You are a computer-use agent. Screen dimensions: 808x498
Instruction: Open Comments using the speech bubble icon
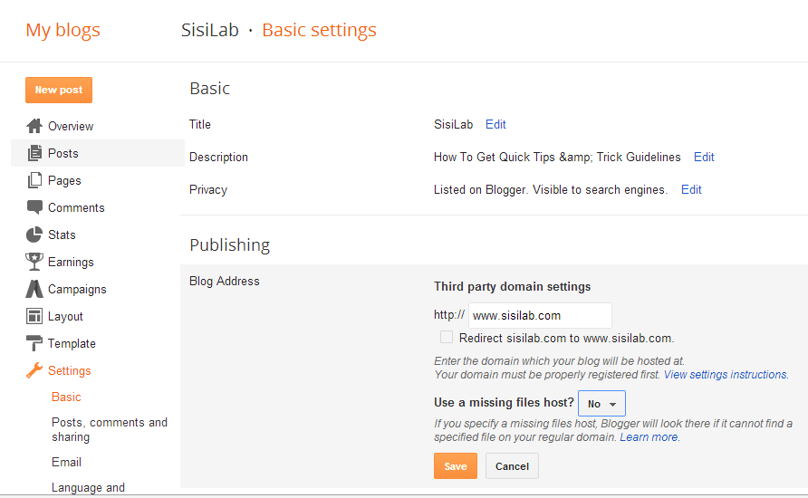coord(34,207)
